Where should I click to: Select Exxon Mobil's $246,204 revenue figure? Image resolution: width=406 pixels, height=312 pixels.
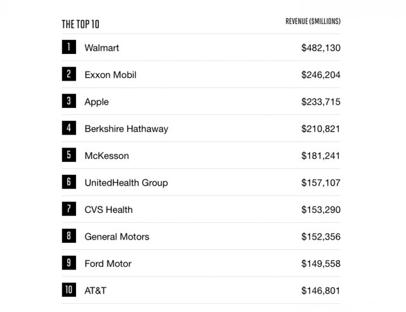(321, 75)
